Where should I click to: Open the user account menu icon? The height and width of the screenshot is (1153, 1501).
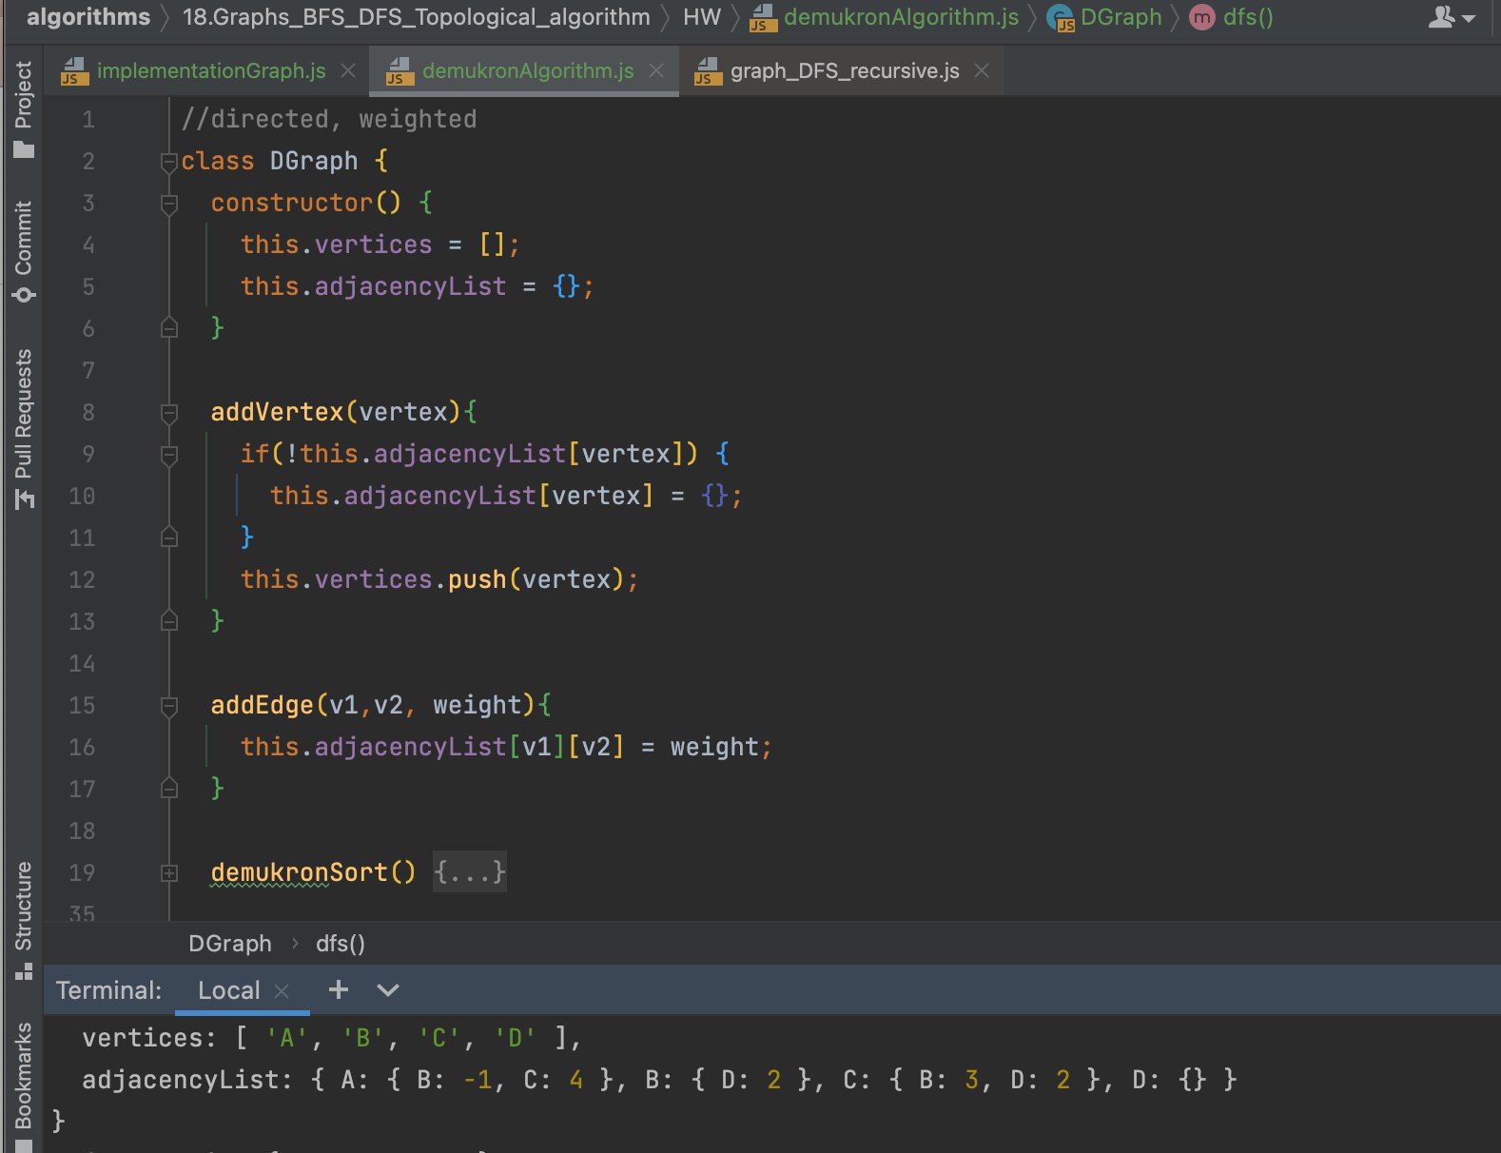[1452, 17]
